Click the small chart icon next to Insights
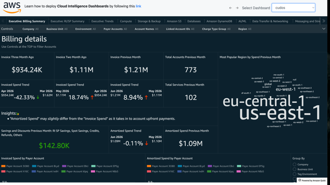330x185 pixels. (x=18, y=114)
